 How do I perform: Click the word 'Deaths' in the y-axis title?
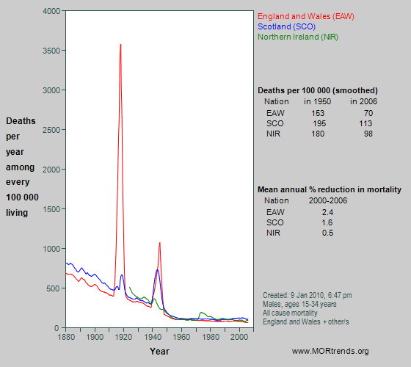point(21,121)
